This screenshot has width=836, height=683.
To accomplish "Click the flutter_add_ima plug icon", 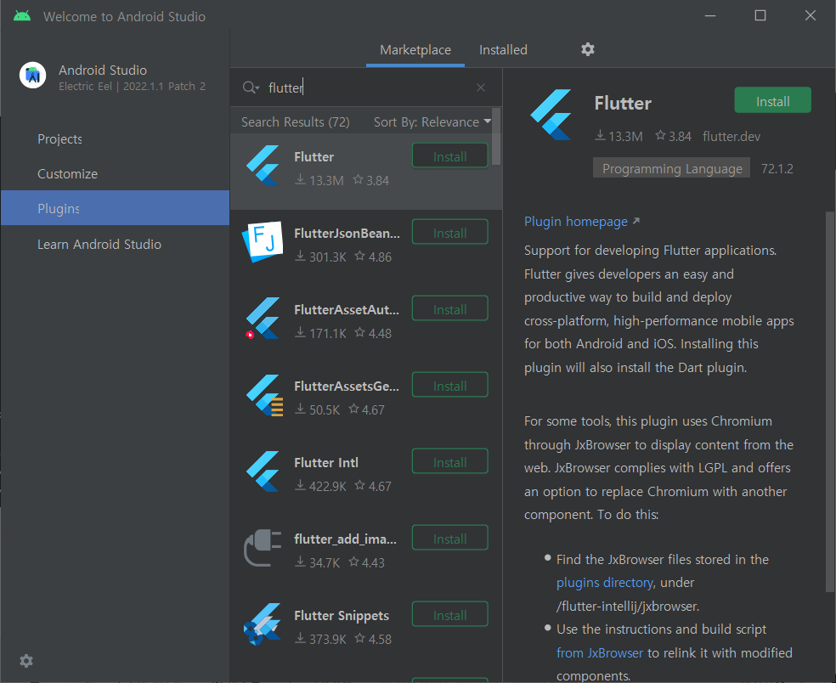I will pyautogui.click(x=263, y=548).
